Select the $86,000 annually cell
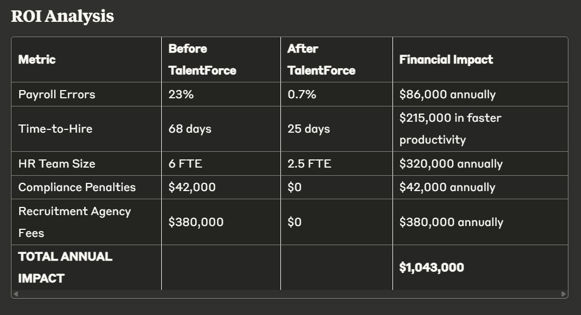Screen dimensions: 581x315 tap(480, 94)
